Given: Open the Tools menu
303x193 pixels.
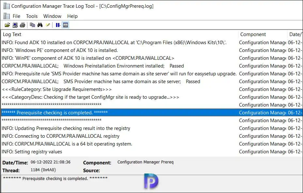Looking at the screenshot, I should [x=32, y=16].
